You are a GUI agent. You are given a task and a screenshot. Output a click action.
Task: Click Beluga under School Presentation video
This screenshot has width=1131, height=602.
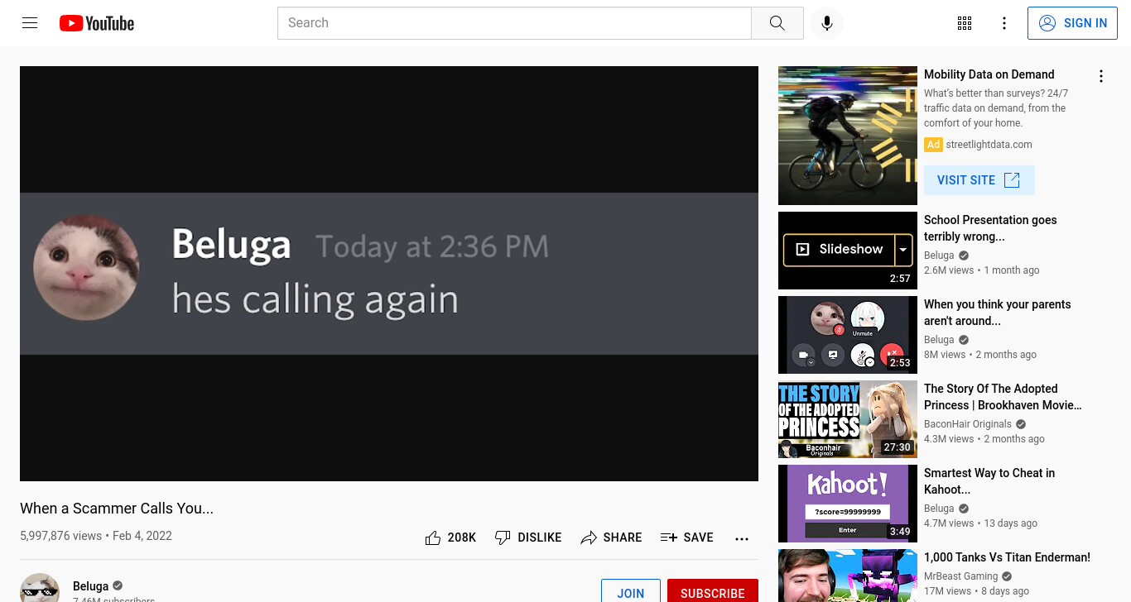(939, 256)
